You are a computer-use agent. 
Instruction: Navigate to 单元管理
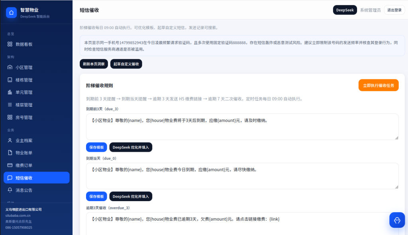click(x=36, y=92)
